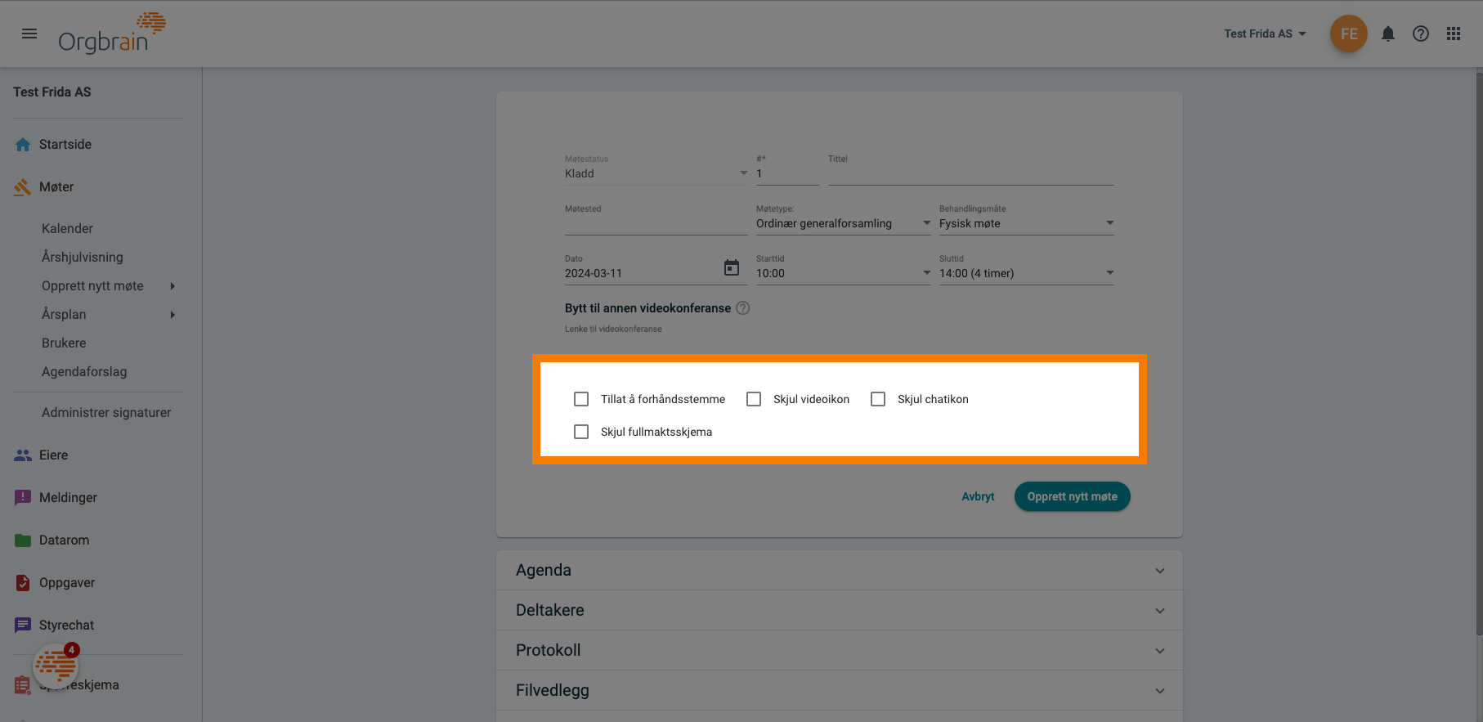Enable Tillat å forhåndsstemme checkbox
Viewport: 1483px width, 722px height.
pyautogui.click(x=581, y=399)
